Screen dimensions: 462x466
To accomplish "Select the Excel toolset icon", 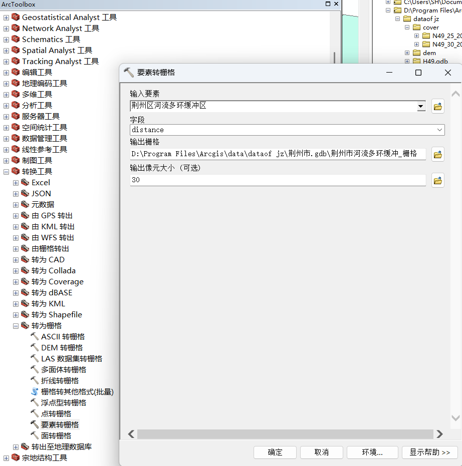I will (25, 182).
